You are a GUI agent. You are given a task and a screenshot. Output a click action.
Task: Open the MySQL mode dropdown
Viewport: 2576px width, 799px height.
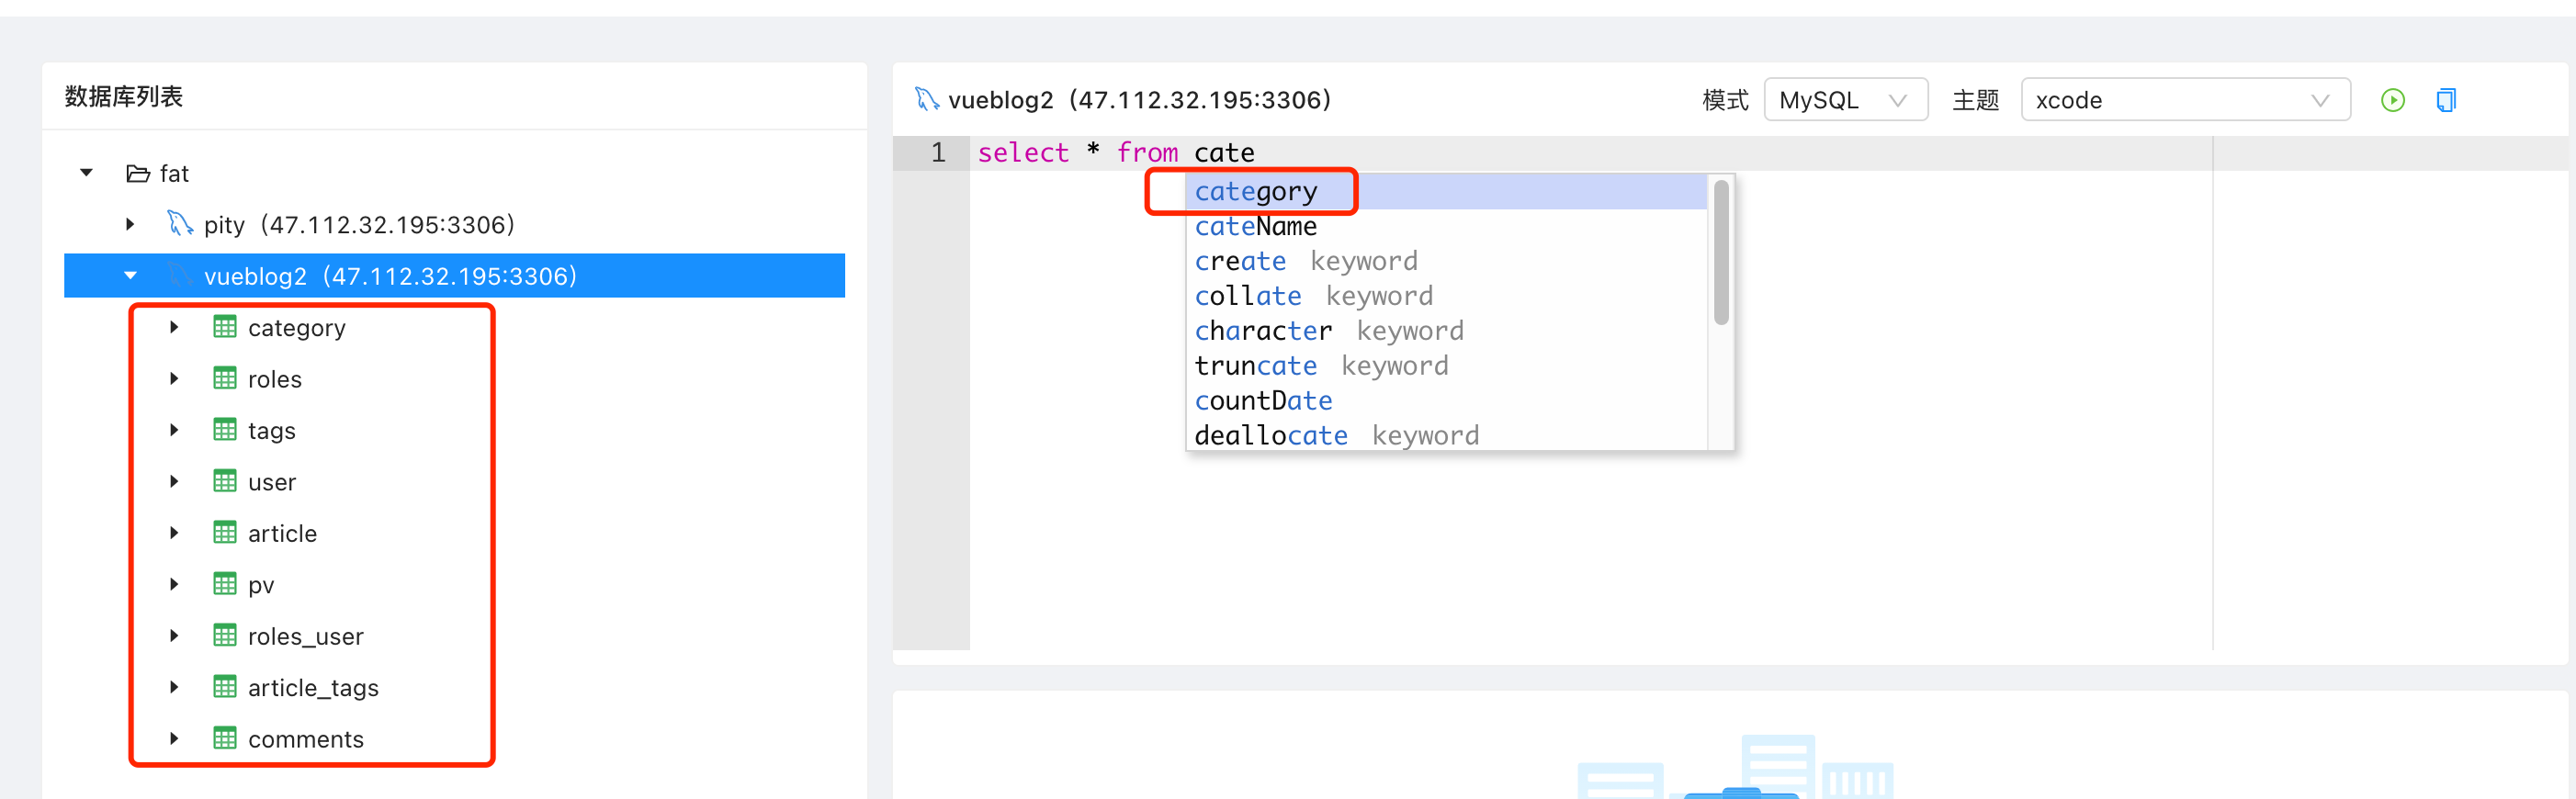(x=1845, y=100)
